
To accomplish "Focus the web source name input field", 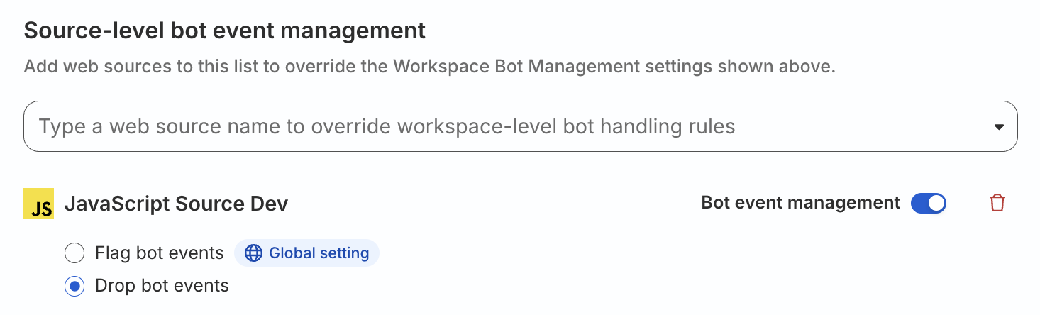I will (x=521, y=126).
